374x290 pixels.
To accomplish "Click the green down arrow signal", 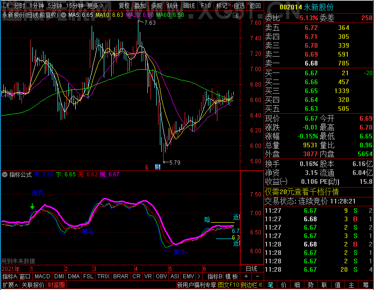I will pos(32,206).
